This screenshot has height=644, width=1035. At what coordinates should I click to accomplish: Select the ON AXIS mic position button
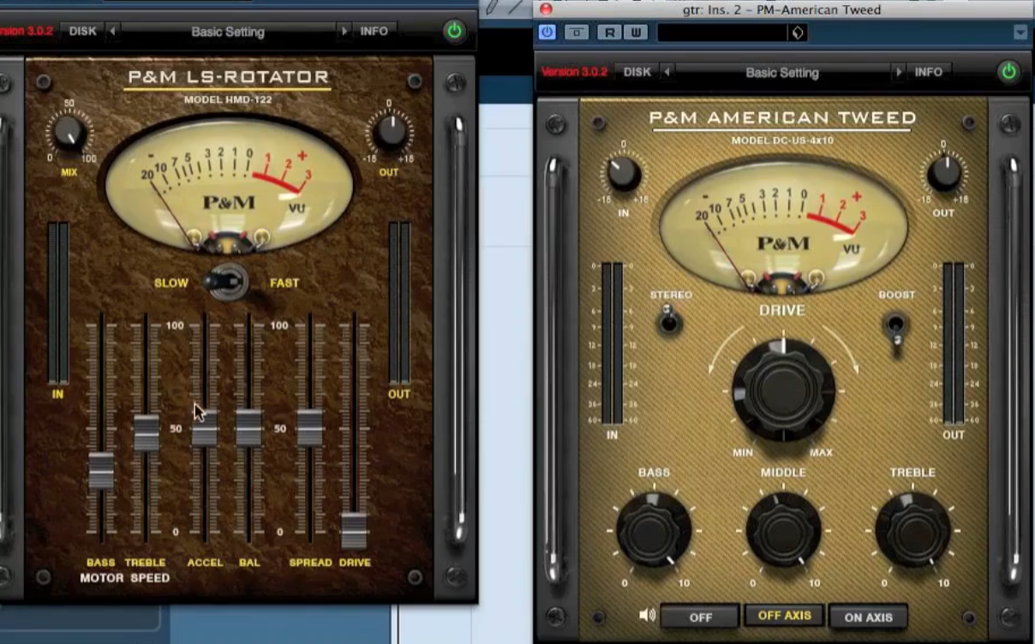click(868, 617)
